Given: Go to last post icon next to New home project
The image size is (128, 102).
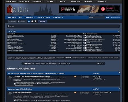Looking at the screenshot, I should click(x=110, y=92).
